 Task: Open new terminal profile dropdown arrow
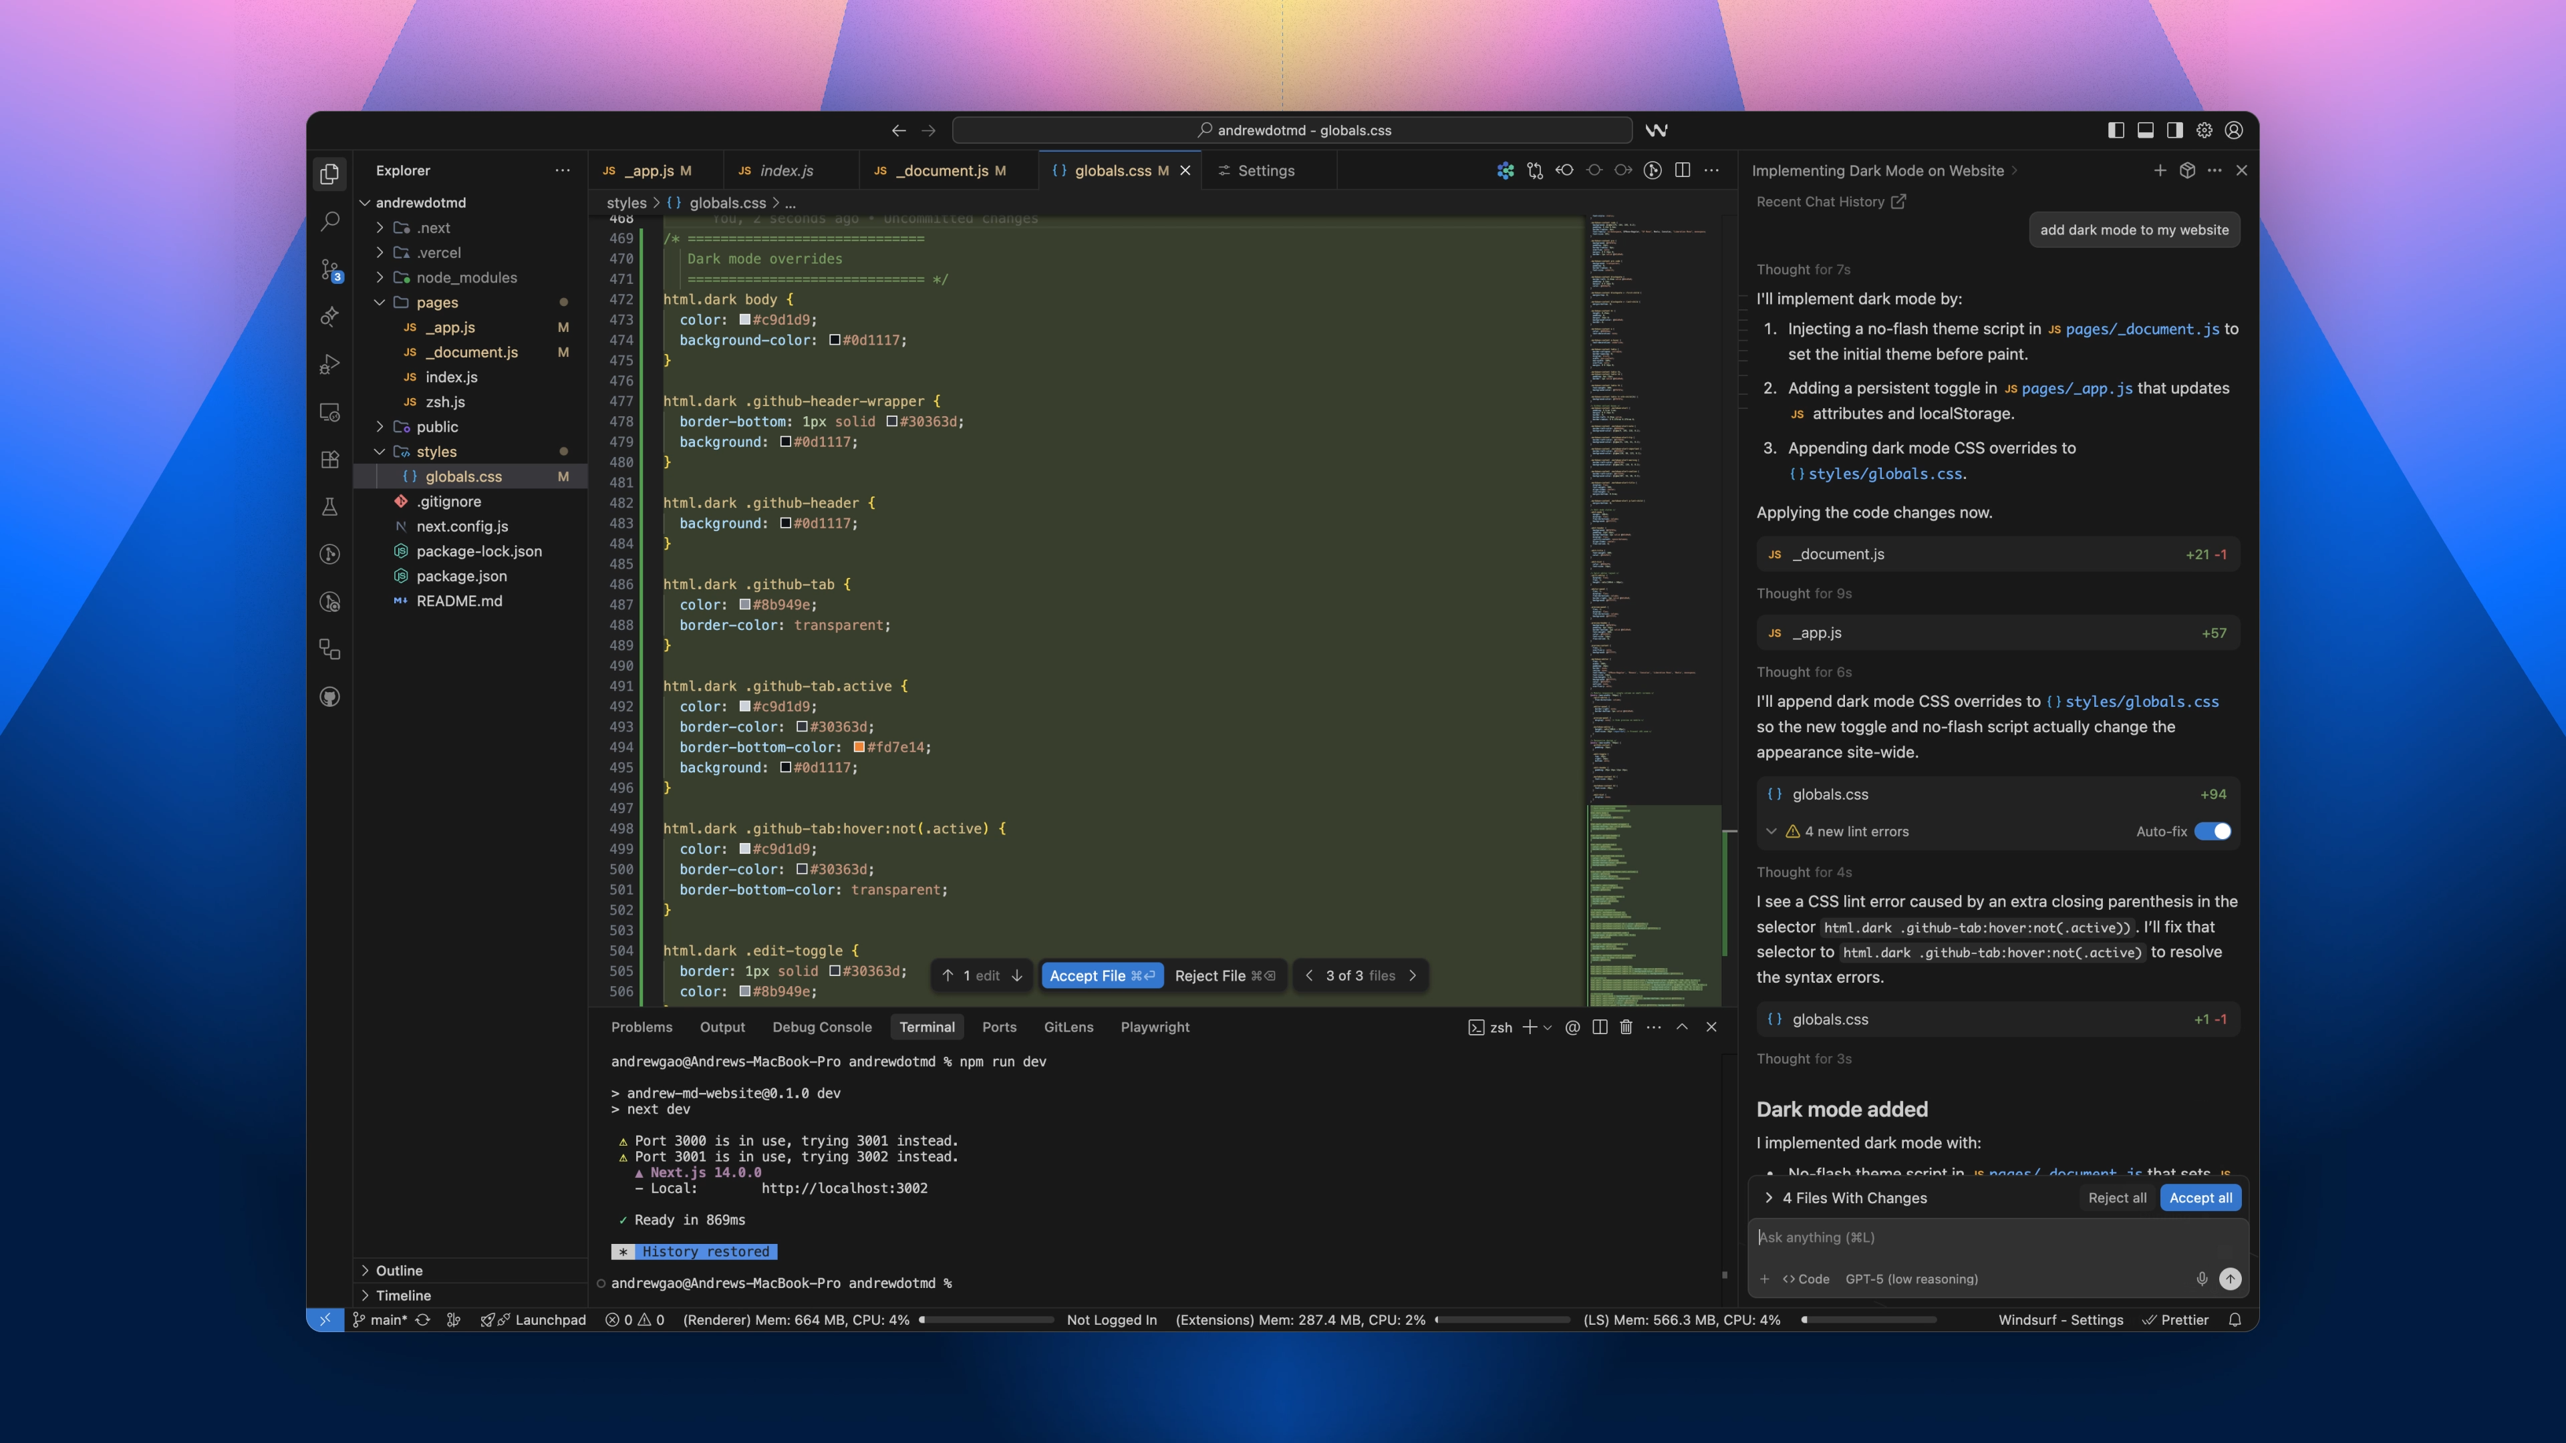(x=1547, y=1027)
